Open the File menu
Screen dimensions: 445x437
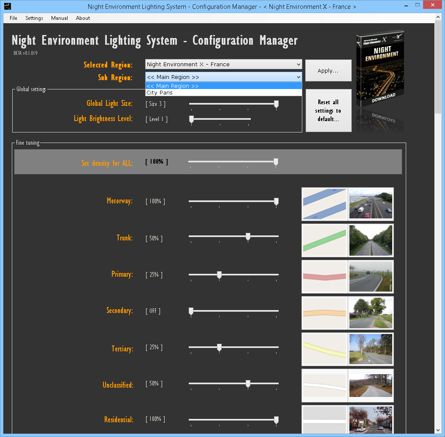pos(14,18)
